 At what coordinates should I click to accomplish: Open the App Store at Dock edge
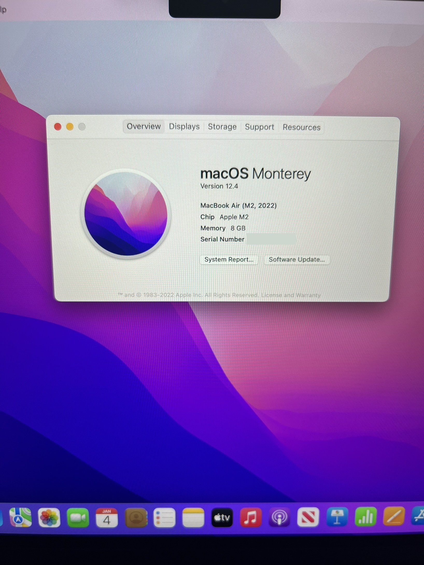click(x=418, y=515)
